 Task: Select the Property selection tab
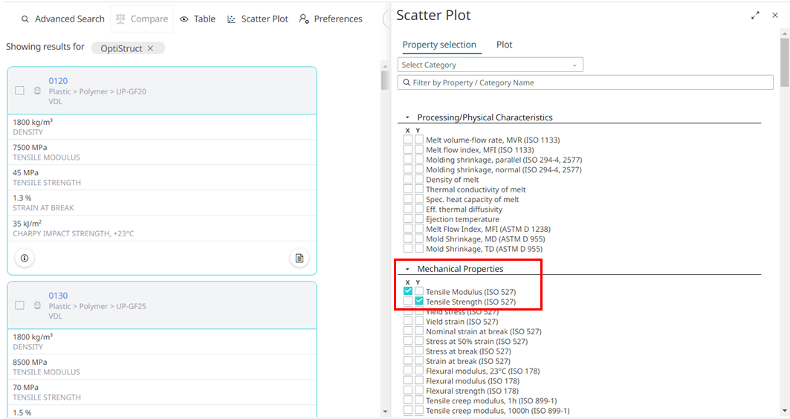click(439, 45)
